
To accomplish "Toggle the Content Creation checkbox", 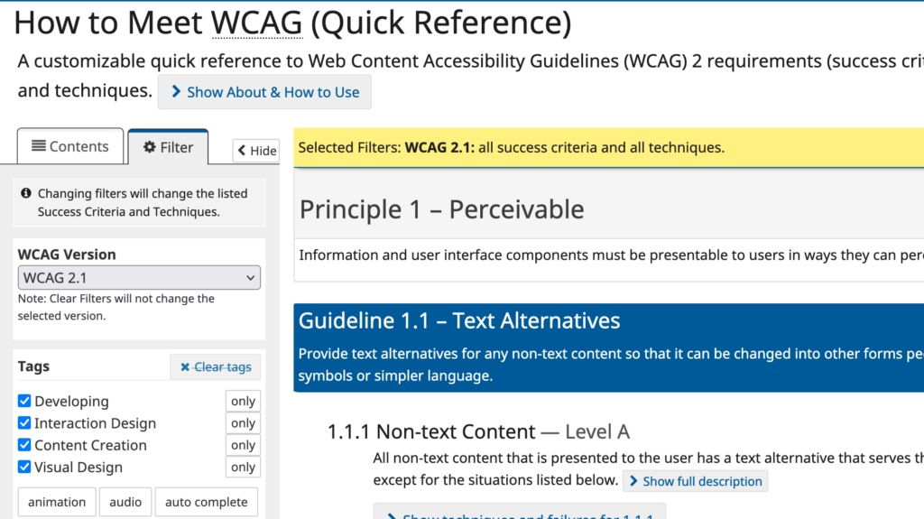I will pyautogui.click(x=24, y=445).
